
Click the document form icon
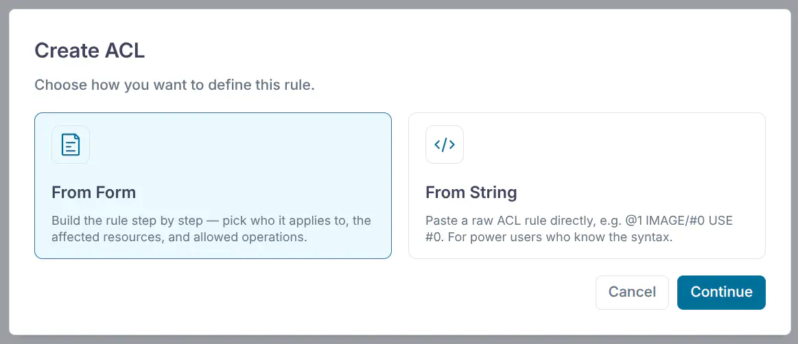(x=70, y=145)
